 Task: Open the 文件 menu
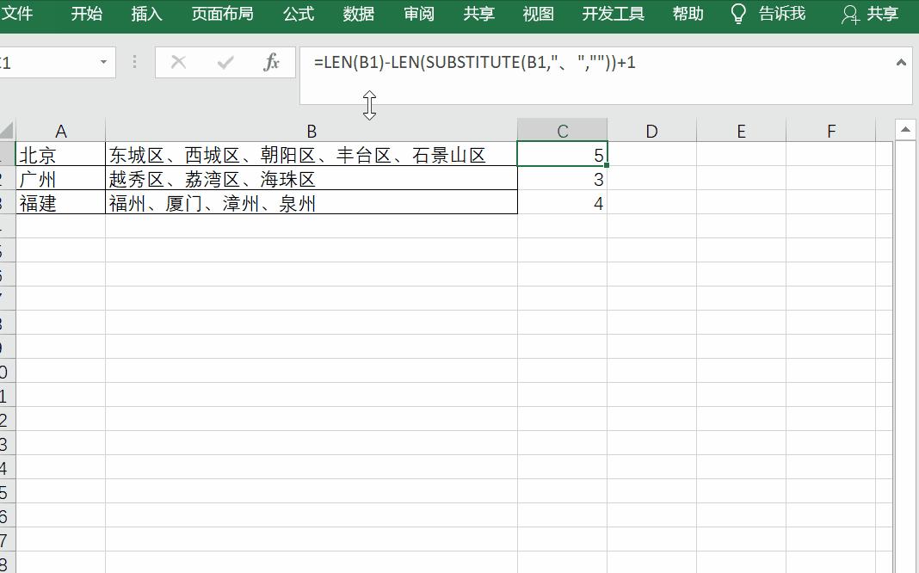tap(21, 14)
